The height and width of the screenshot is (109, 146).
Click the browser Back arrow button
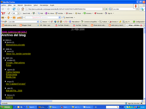3,9
